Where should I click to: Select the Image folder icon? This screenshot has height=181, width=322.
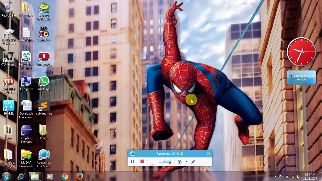[x=44, y=132]
